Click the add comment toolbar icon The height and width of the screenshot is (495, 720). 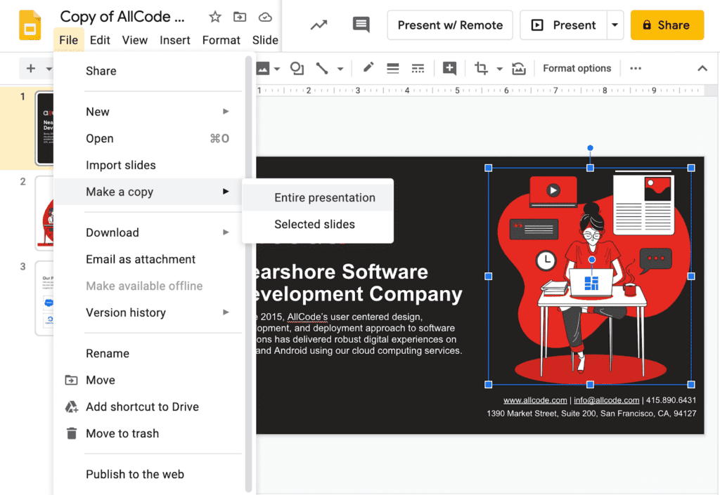pyautogui.click(x=449, y=68)
